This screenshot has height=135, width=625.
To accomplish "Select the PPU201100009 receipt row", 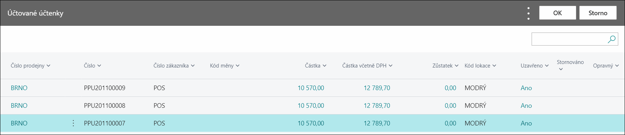I will [312, 88].
